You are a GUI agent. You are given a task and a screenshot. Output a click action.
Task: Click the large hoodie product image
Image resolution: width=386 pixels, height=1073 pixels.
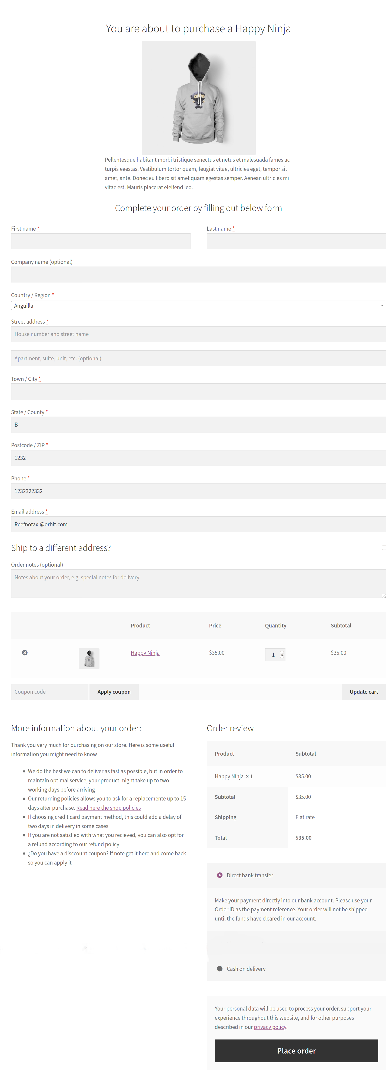[x=198, y=98]
